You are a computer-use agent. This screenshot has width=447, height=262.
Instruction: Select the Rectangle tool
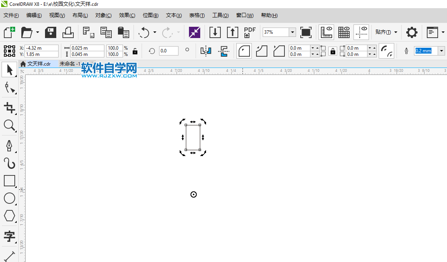(x=9, y=180)
